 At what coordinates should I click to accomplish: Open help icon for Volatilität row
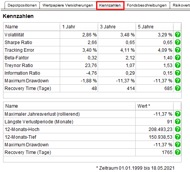pyautogui.click(x=178, y=34)
